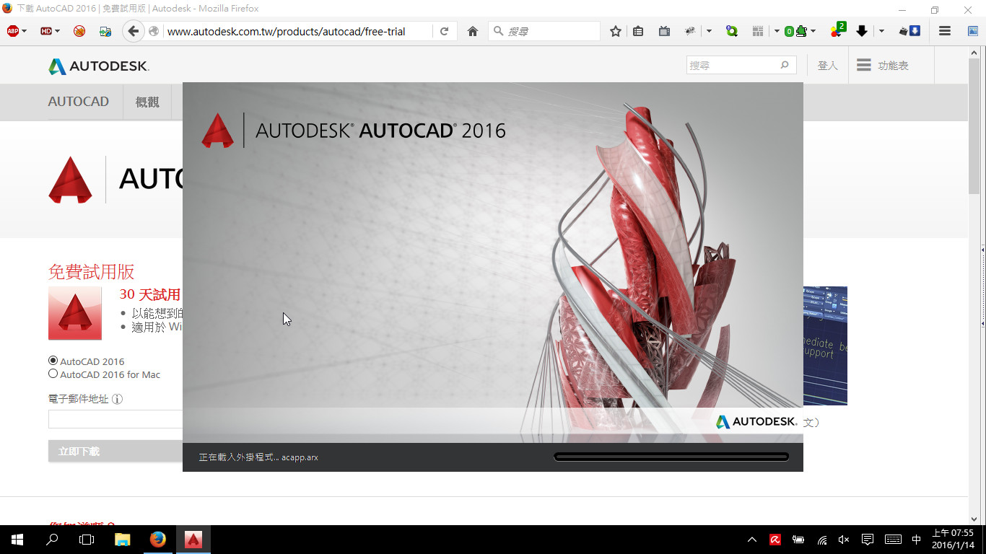The image size is (986, 554).
Task: Open the Firefox hamburger menu
Action: pos(944,31)
